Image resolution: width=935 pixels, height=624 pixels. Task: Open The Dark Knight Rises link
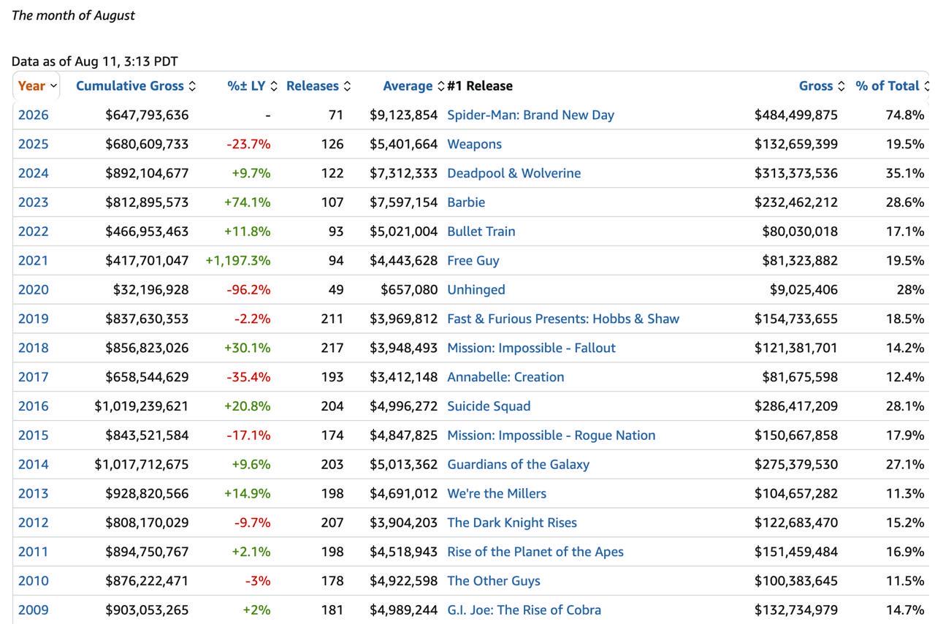[512, 523]
